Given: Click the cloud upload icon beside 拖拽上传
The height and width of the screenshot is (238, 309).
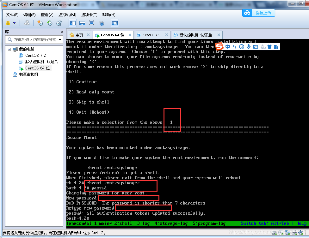Looking at the screenshot, I should 247,13.
